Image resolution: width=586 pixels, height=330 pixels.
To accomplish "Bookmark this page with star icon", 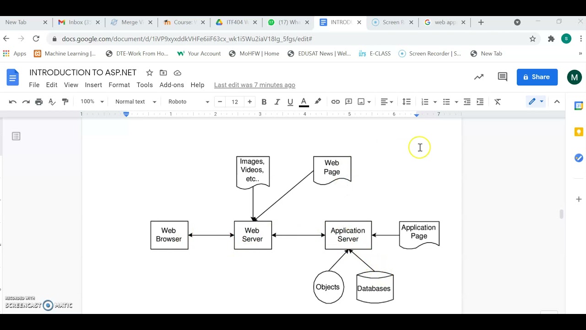I will point(532,39).
